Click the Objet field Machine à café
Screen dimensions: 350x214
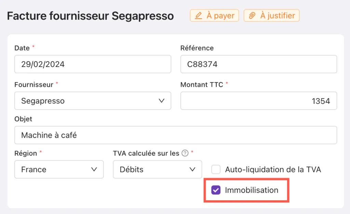(x=176, y=135)
